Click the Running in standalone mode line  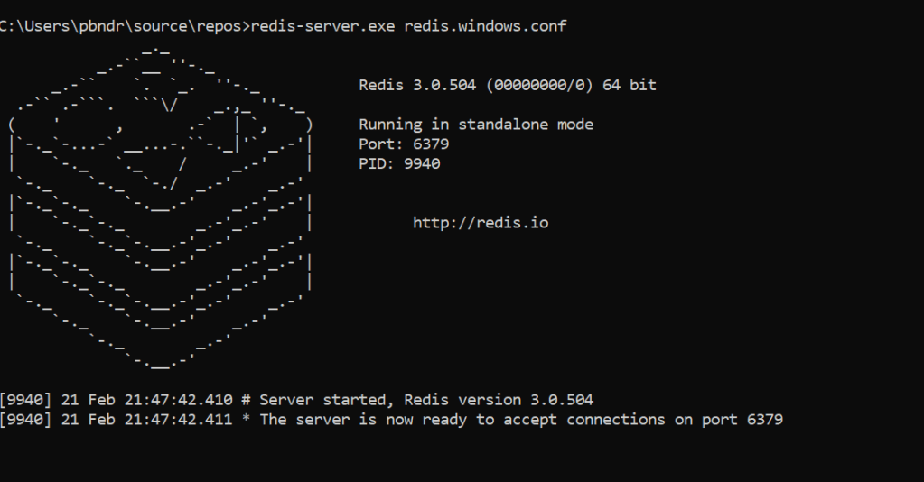pyautogui.click(x=476, y=125)
